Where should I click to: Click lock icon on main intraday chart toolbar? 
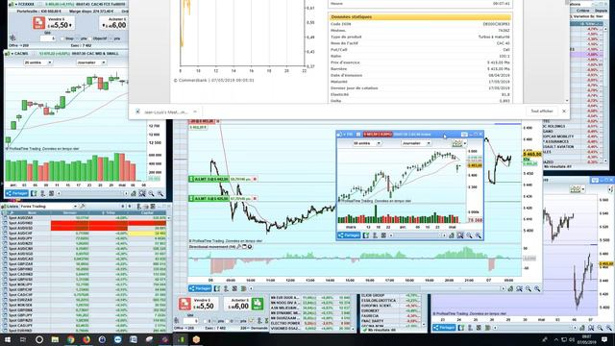(510, 288)
